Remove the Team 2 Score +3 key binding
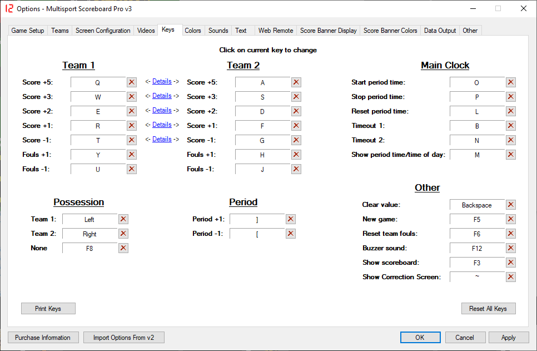 pyautogui.click(x=296, y=97)
